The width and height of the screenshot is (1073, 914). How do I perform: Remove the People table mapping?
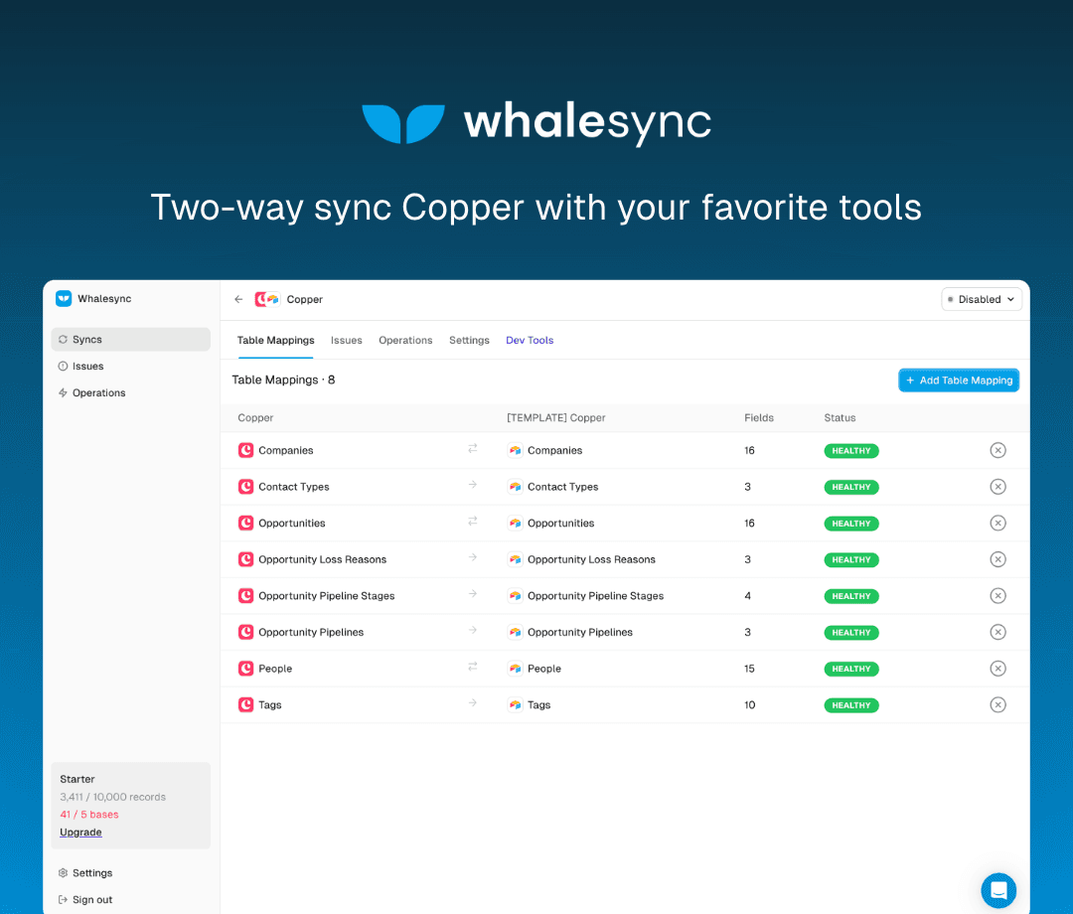coord(997,668)
